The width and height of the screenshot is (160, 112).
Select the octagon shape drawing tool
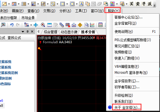(x=72, y=4)
